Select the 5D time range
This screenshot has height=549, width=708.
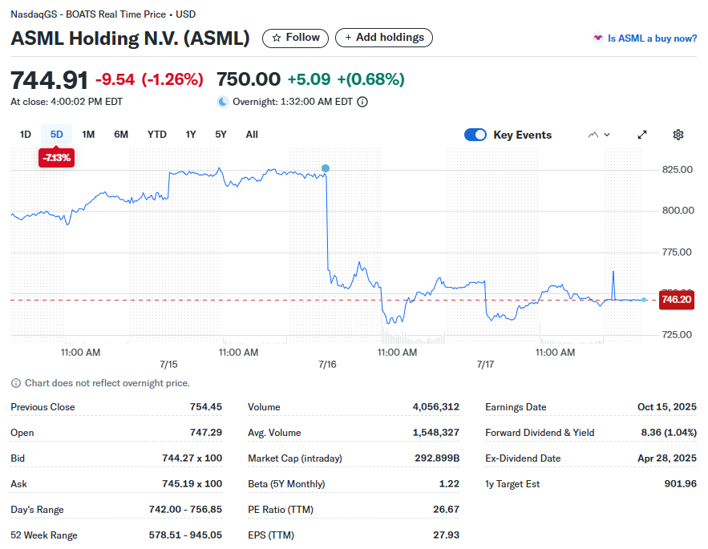tap(56, 135)
